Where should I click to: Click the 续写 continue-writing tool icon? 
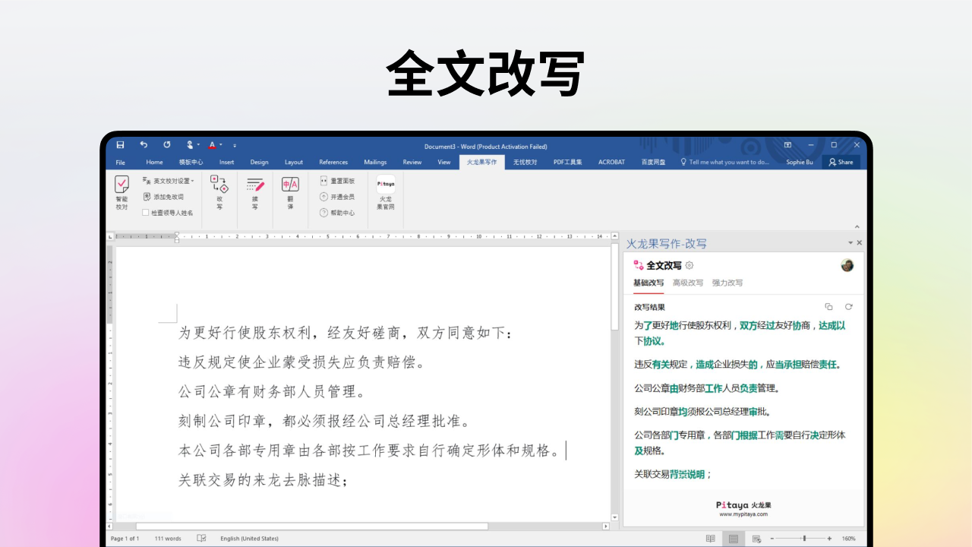coord(254,188)
